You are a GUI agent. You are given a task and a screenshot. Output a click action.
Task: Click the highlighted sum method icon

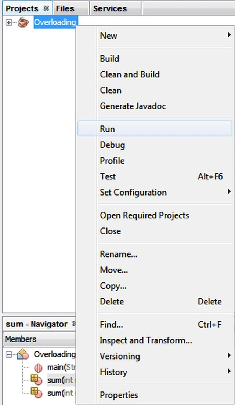point(36,380)
